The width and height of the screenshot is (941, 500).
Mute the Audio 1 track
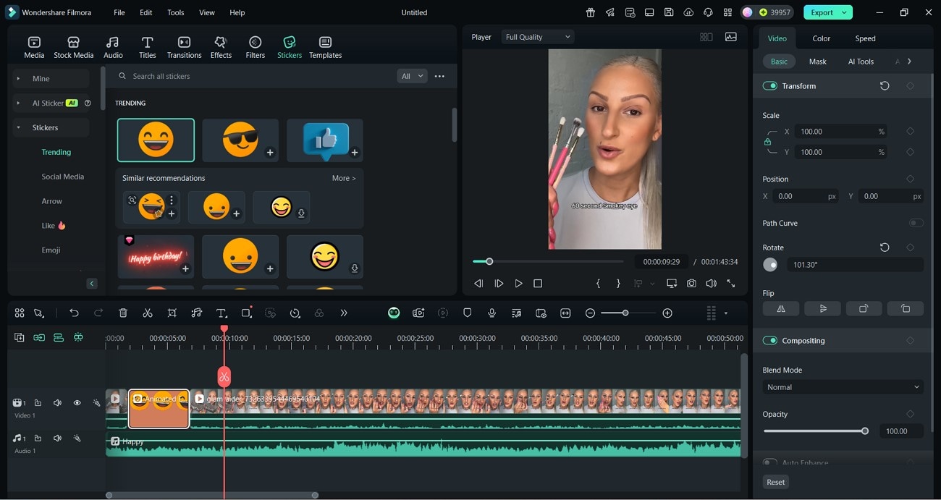[x=57, y=438]
